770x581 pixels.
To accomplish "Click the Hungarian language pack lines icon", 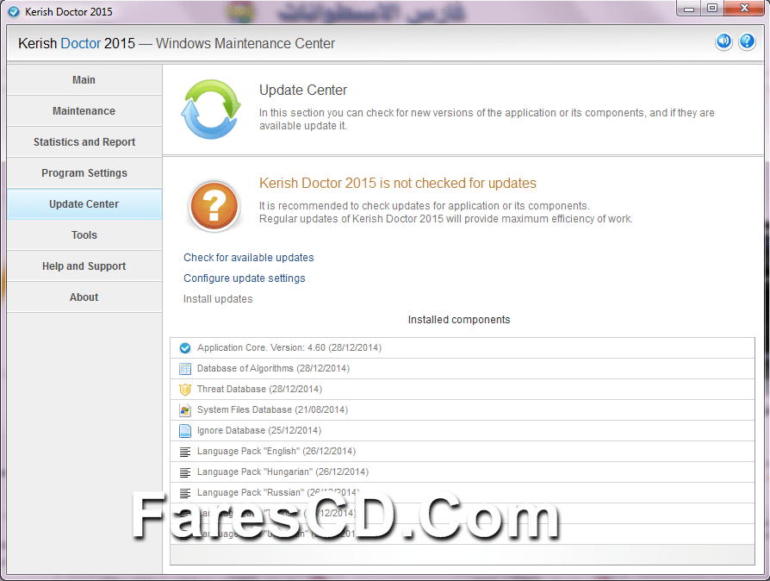I will [185, 472].
